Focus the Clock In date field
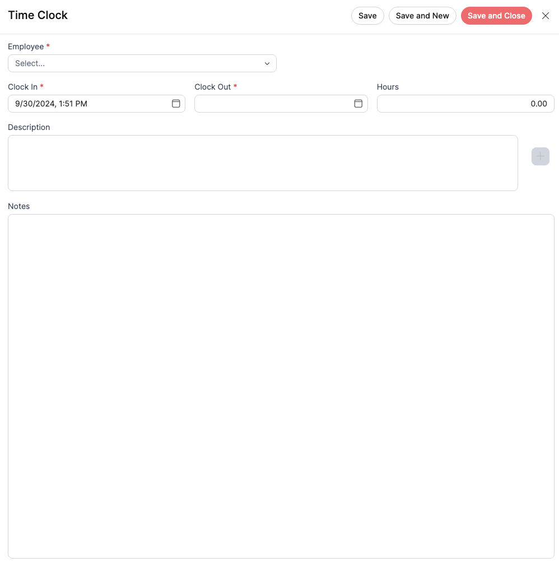The height and width of the screenshot is (562, 559). [96, 104]
